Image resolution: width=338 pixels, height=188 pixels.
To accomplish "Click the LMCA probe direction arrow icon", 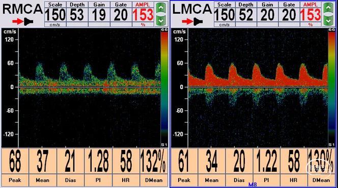I will (192, 21).
